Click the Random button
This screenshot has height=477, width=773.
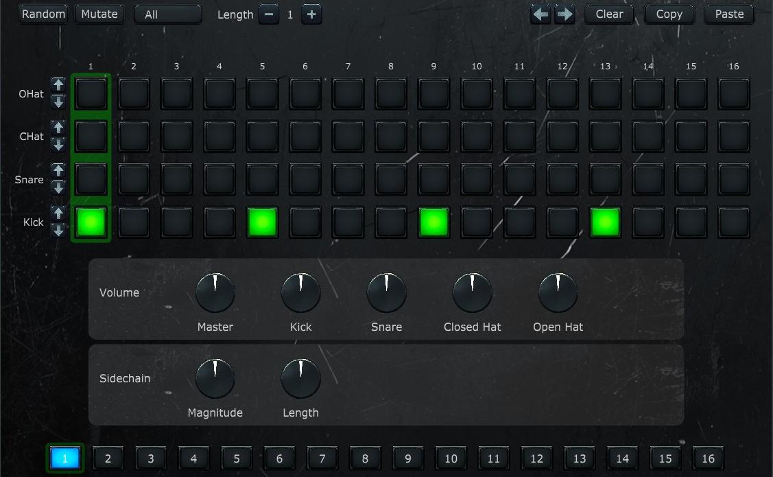(43, 13)
